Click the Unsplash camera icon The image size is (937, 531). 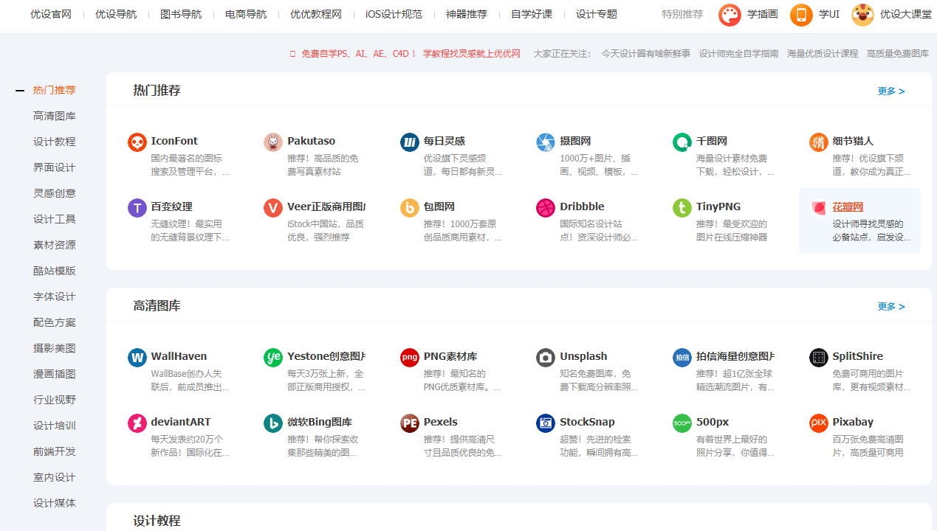546,358
